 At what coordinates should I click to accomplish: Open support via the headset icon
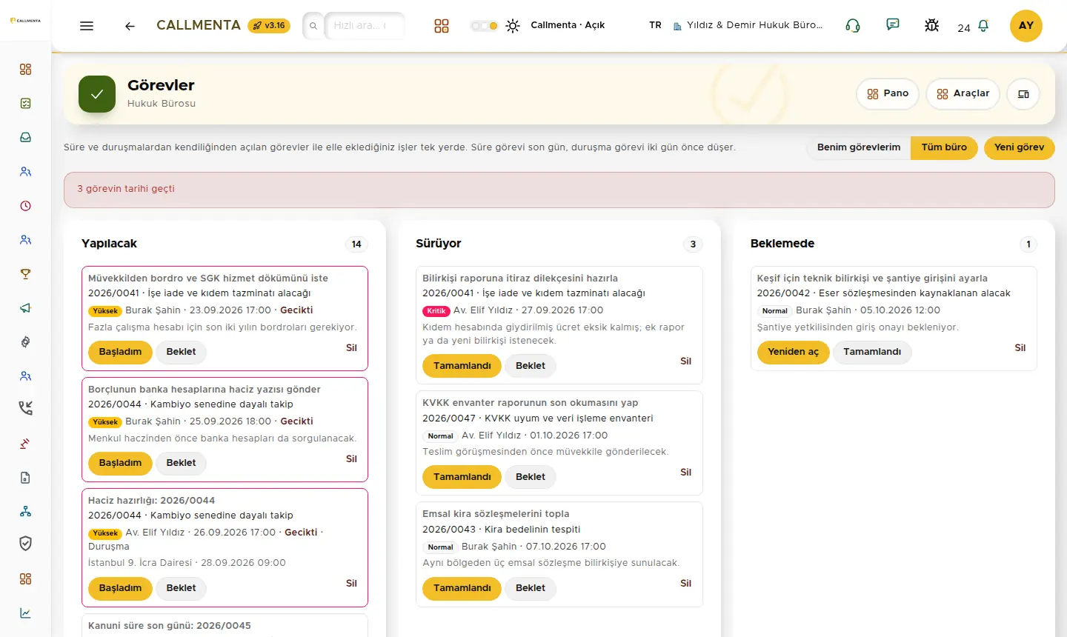click(853, 26)
